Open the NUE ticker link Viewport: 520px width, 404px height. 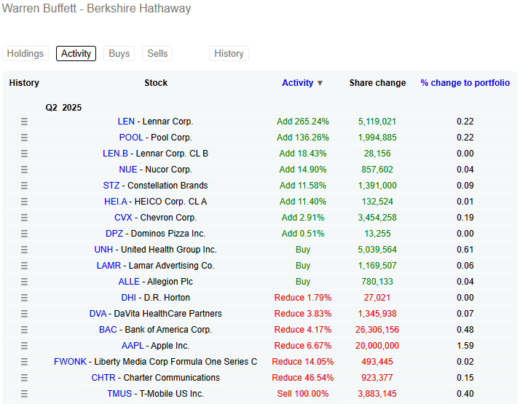click(128, 170)
